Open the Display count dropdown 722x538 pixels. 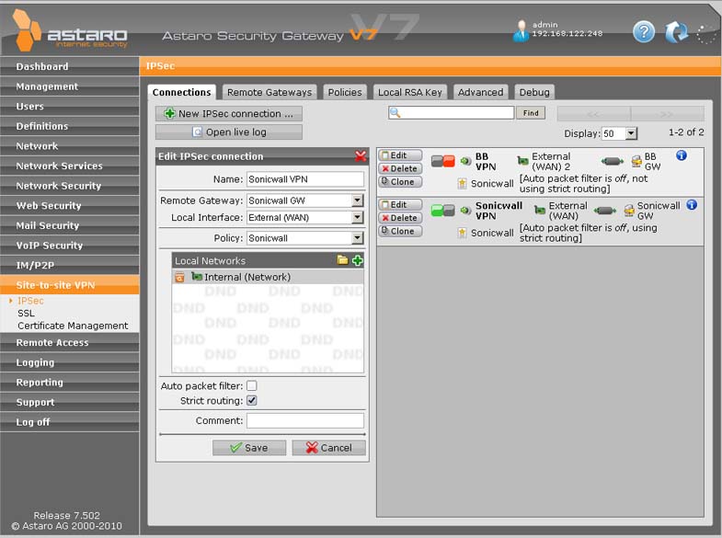pos(631,133)
